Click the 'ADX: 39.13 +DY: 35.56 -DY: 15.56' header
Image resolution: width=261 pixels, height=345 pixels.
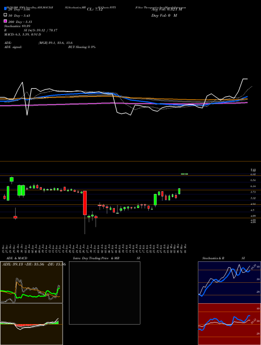34,264
